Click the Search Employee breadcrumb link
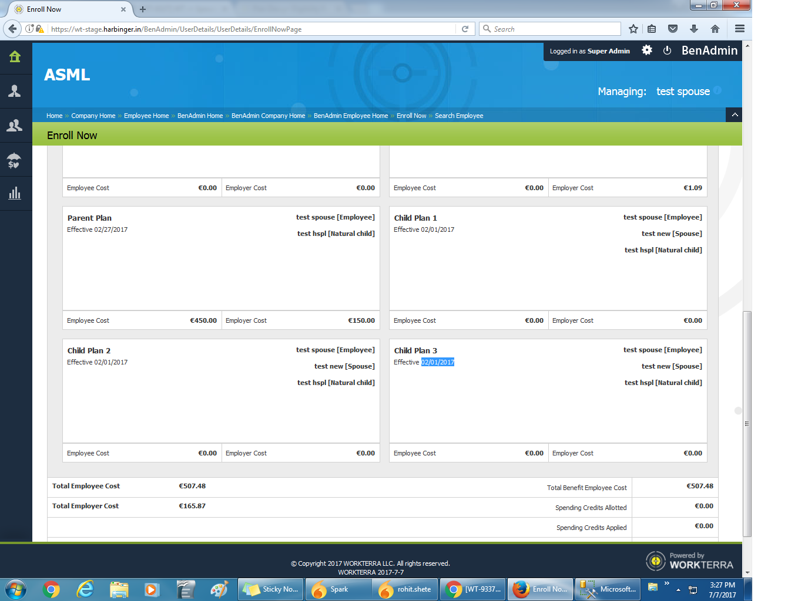This screenshot has height=601, width=798. [x=458, y=116]
